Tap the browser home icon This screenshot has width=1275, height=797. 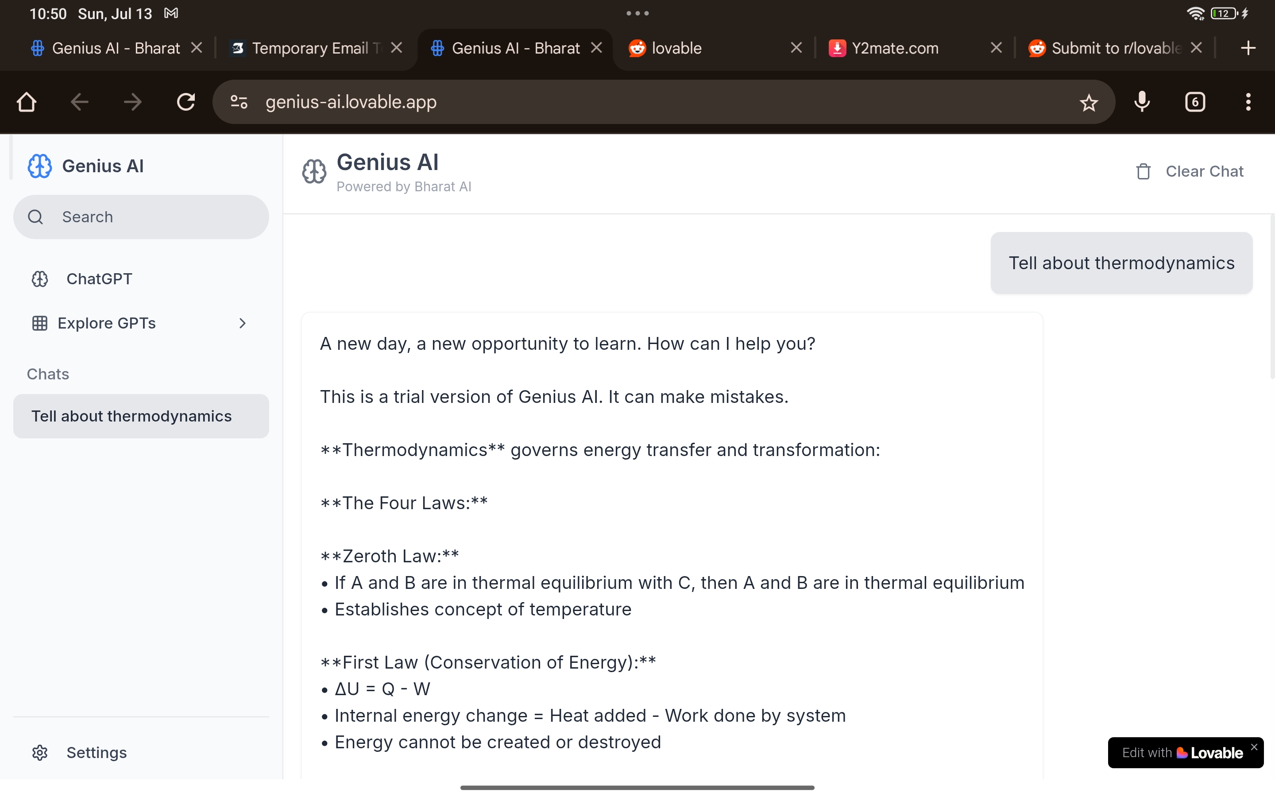27,102
